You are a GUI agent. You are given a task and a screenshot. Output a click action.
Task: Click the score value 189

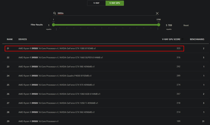178,121
